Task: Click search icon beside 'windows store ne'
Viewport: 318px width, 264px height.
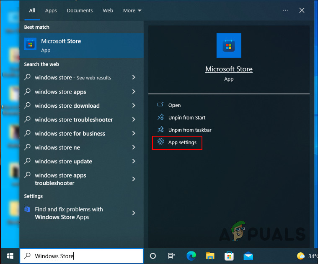Action: click(x=27, y=147)
